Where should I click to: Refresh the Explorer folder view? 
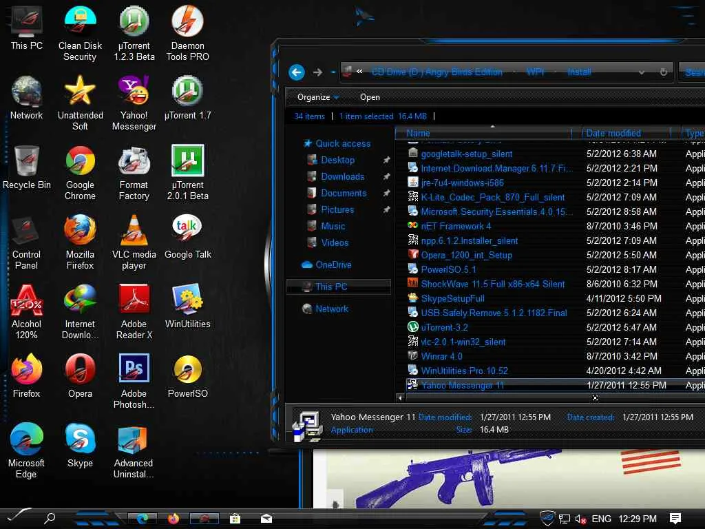click(663, 72)
